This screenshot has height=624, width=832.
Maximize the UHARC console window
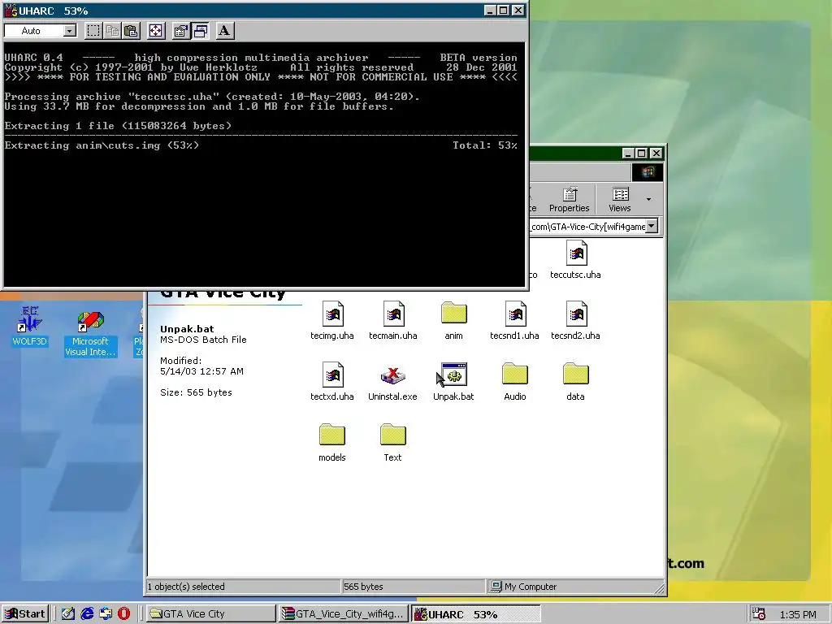pyautogui.click(x=504, y=10)
